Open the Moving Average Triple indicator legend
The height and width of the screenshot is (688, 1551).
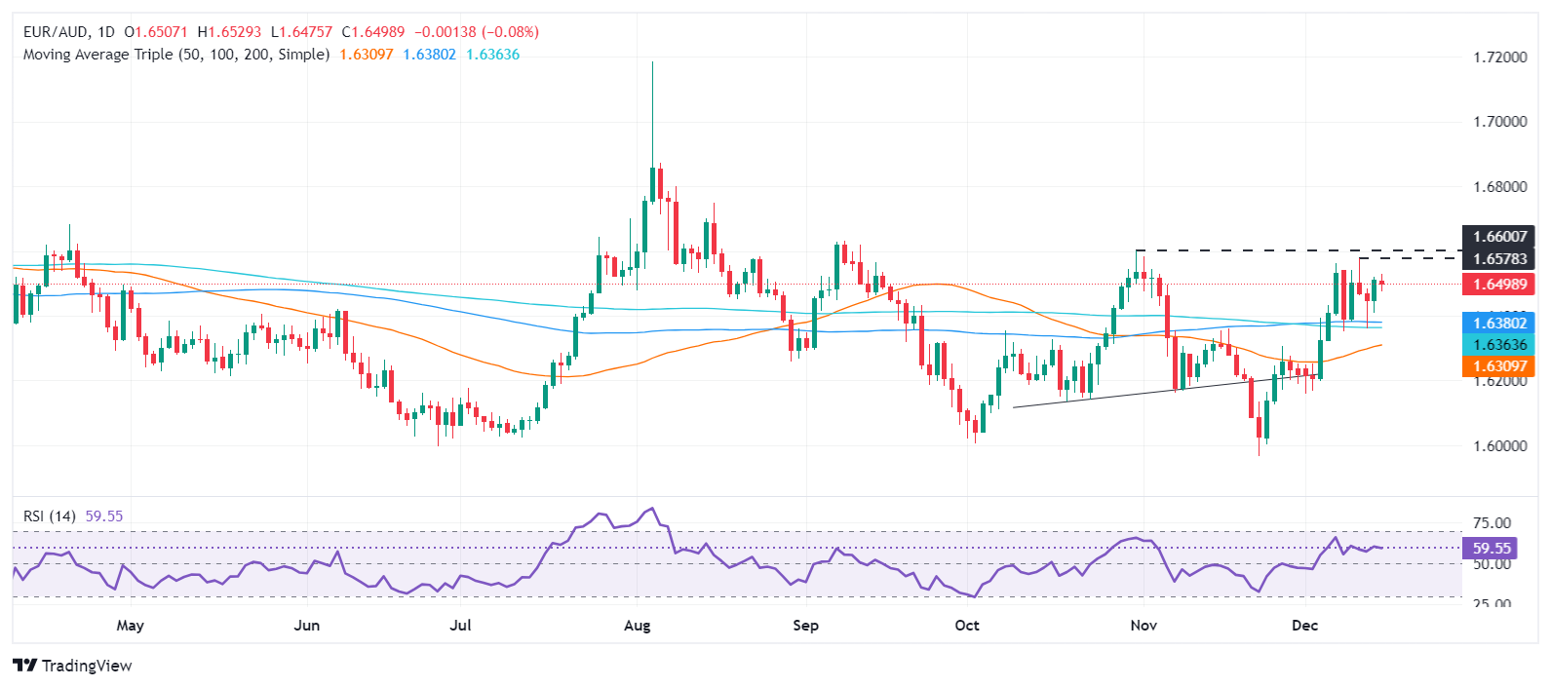pos(175,55)
